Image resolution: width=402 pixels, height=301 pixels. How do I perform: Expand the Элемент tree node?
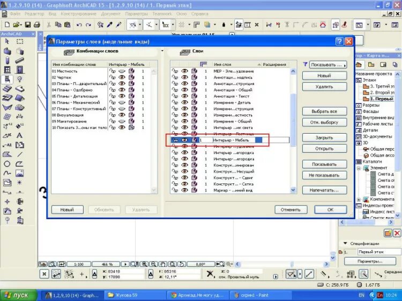pyautogui.click(x=359, y=168)
